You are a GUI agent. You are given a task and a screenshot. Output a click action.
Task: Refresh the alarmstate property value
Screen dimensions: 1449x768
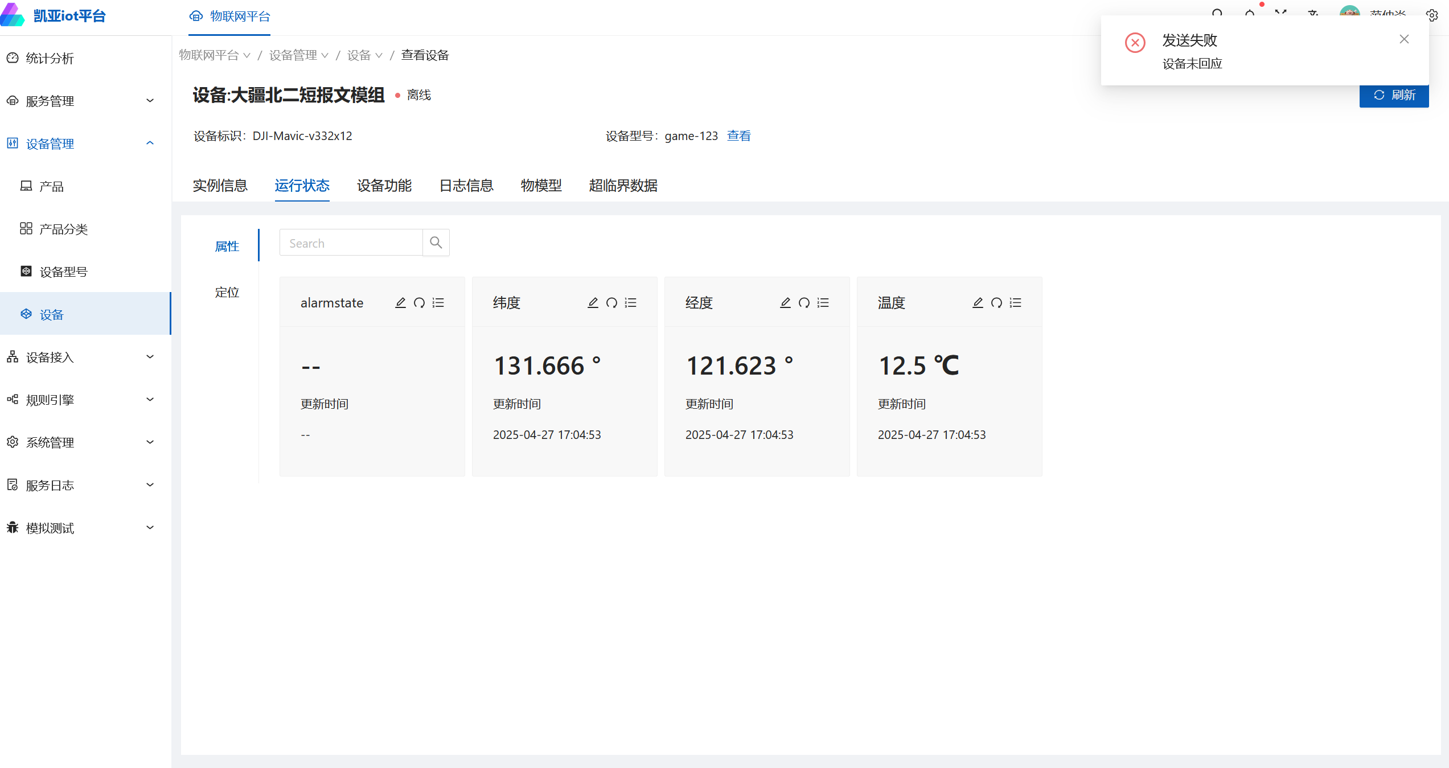coord(419,303)
